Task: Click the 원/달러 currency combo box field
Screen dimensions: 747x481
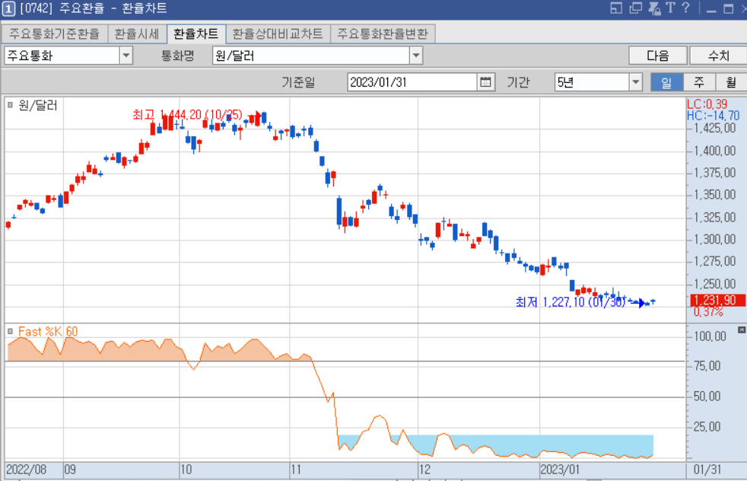Action: [x=317, y=56]
